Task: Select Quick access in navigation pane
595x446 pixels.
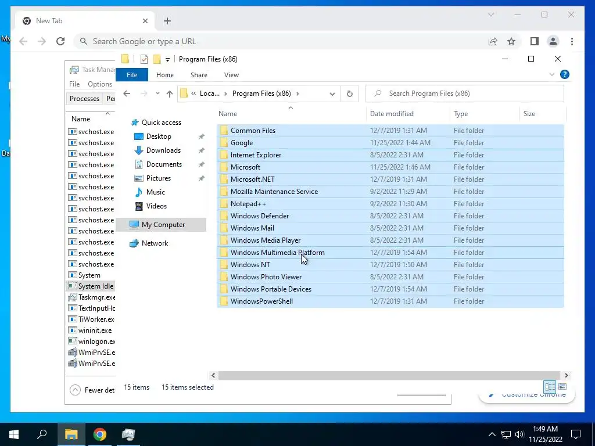Action: click(162, 122)
